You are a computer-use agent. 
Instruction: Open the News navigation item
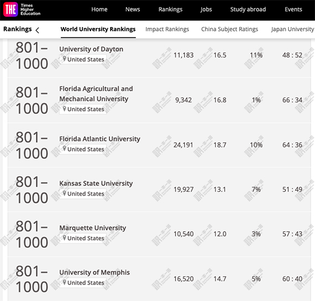(x=133, y=9)
